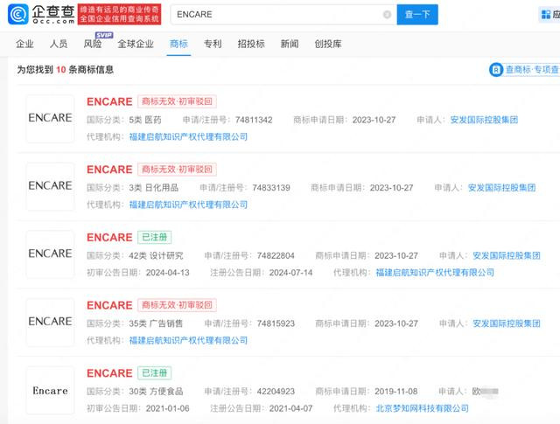Click 商标无效·初审驳回 badge of trademark 74815923
Screen dimensions: 560x424
pyautogui.click(x=177, y=305)
